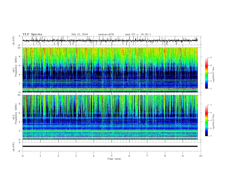The width and height of the screenshot is (226, 175).
Task: Click the time axis tick label '10'
Action: (201, 156)
